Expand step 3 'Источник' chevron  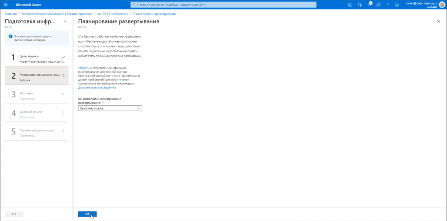pyautogui.click(x=63, y=94)
